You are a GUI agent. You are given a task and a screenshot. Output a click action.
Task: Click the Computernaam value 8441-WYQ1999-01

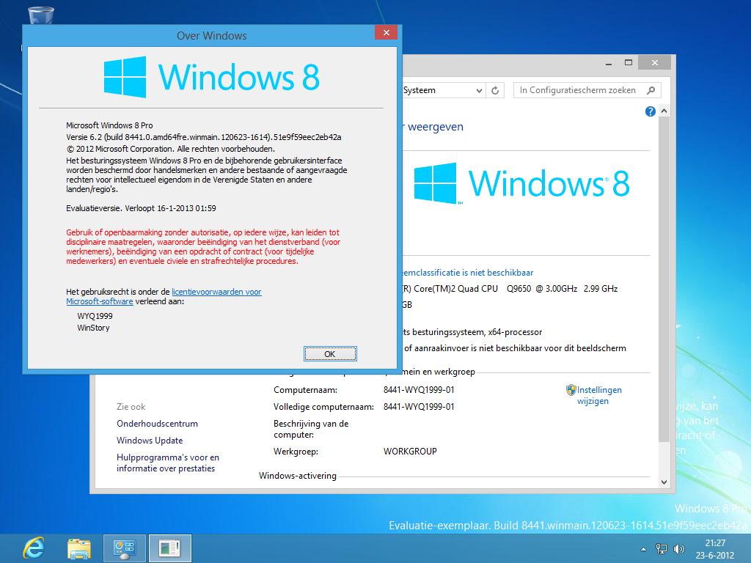tap(419, 390)
